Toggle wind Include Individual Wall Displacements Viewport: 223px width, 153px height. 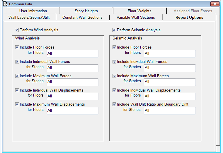pos(17,90)
